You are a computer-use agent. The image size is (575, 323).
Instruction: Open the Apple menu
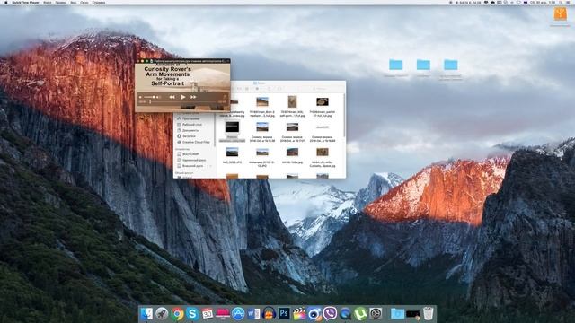(5, 2)
